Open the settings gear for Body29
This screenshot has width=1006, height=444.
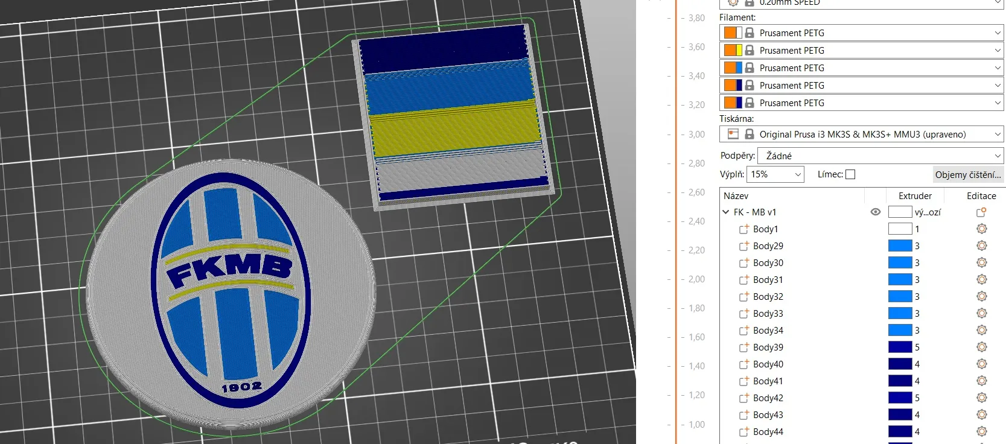(x=982, y=246)
